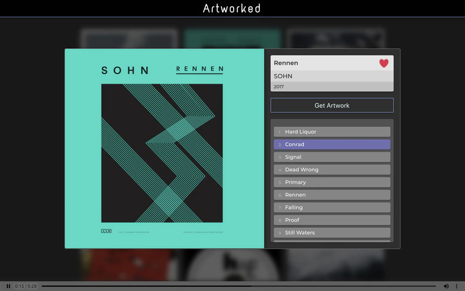
Task: Seek along the video progress bar
Action: pyautogui.click(x=239, y=286)
